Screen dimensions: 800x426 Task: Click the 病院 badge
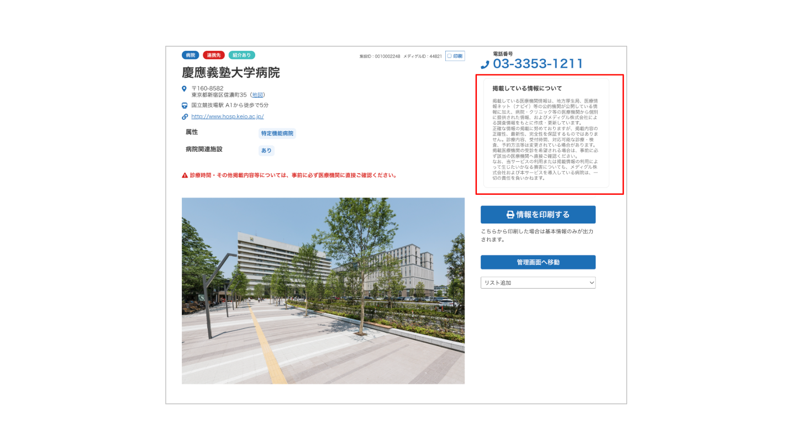(191, 55)
